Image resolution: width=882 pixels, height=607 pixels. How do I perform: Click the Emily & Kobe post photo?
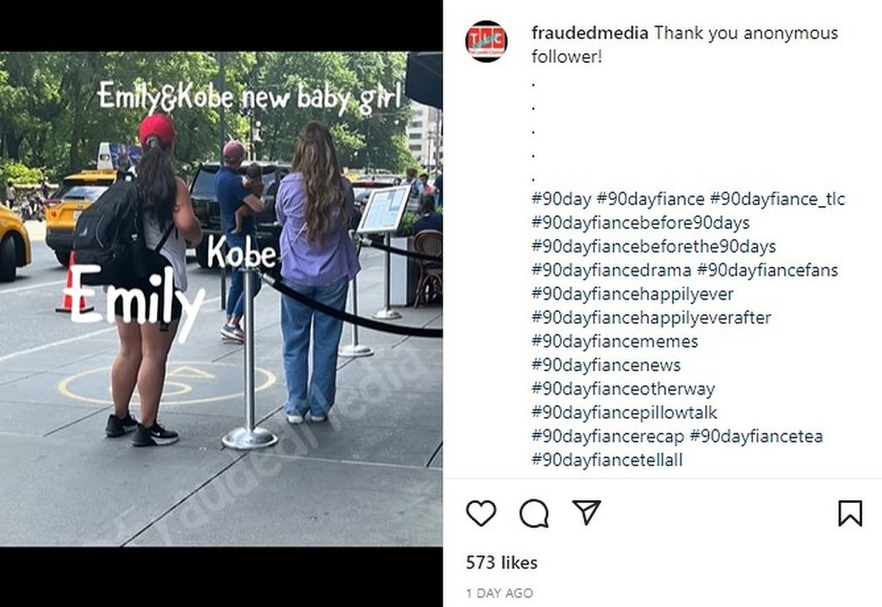pos(221,299)
